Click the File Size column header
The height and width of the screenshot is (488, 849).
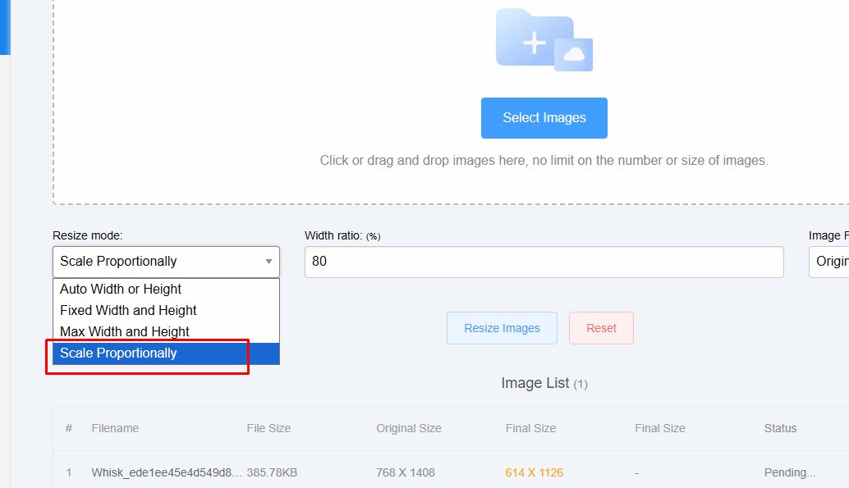pyautogui.click(x=268, y=428)
